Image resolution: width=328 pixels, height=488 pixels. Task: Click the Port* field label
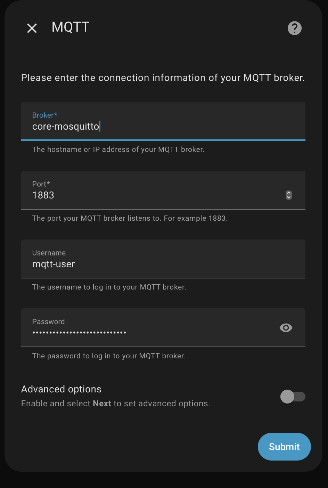41,184
